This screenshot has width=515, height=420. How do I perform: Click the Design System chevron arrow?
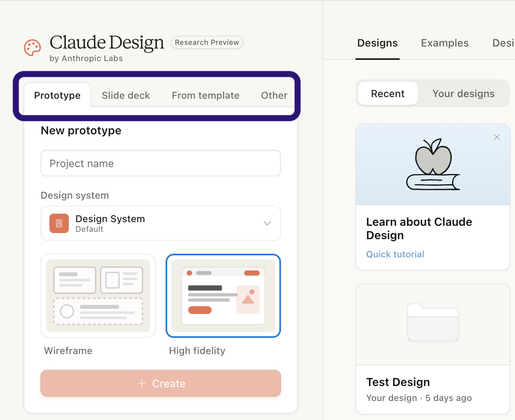pos(267,223)
